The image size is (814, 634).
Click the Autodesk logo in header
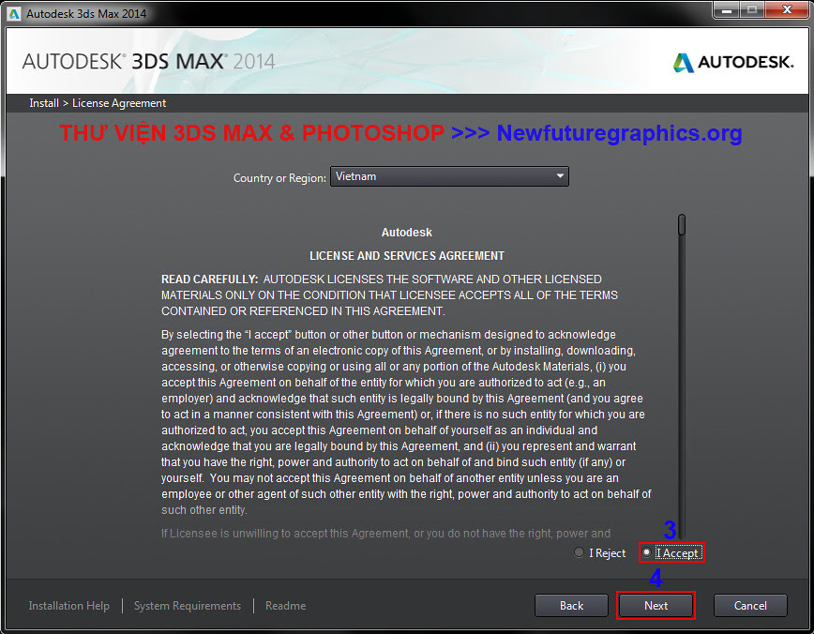[733, 62]
